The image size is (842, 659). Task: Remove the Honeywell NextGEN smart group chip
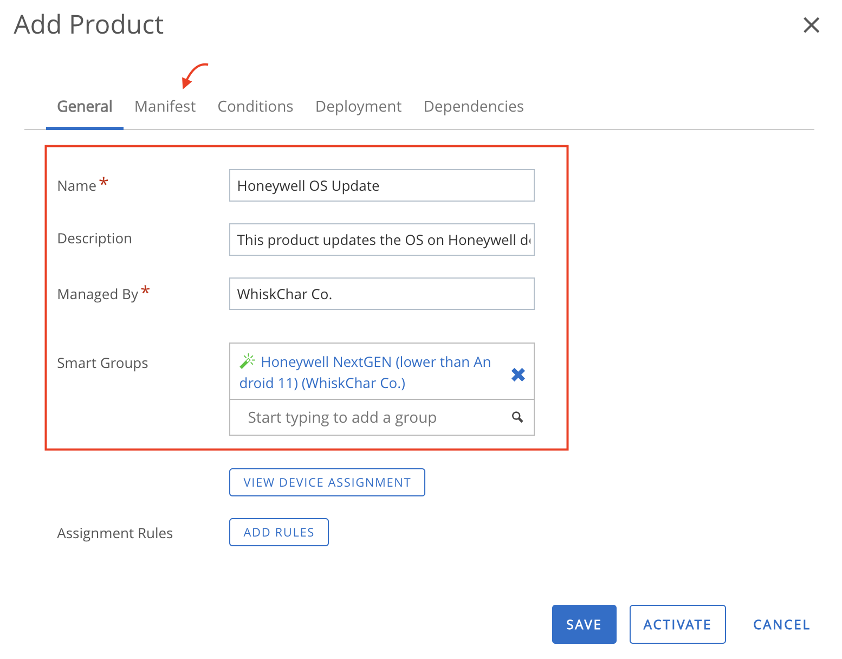(518, 374)
